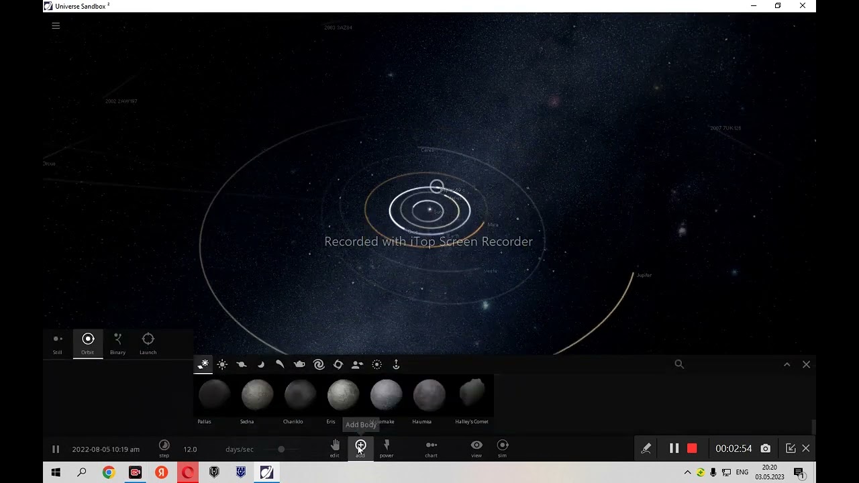The image size is (859, 483).
Task: Open Google Chrome from the taskbar
Action: pyautogui.click(x=108, y=472)
